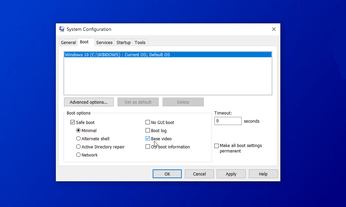Open Help for System Configuration

[x=263, y=174]
